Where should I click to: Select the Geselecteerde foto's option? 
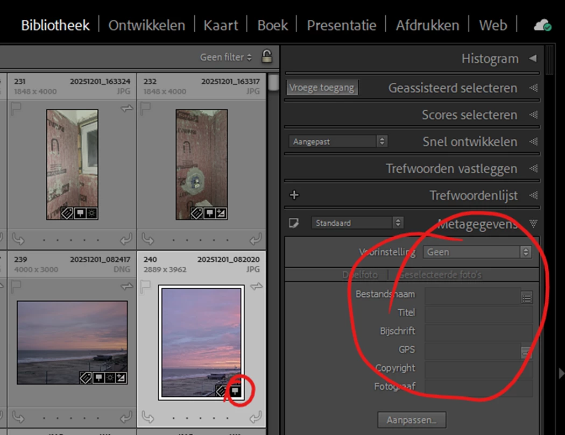[x=440, y=275]
